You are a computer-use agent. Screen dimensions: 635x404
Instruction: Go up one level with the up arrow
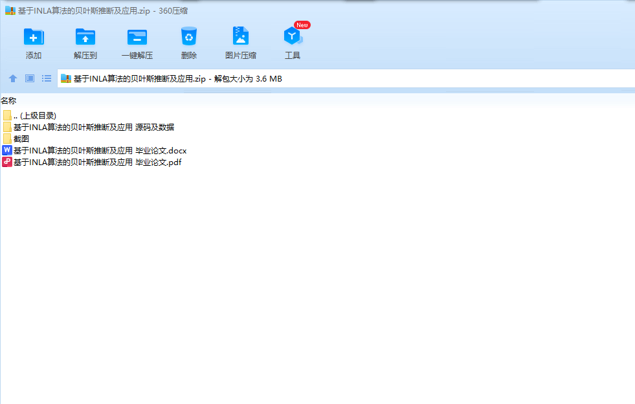tap(13, 78)
